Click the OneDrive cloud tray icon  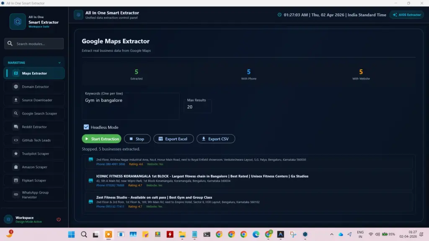point(341,234)
